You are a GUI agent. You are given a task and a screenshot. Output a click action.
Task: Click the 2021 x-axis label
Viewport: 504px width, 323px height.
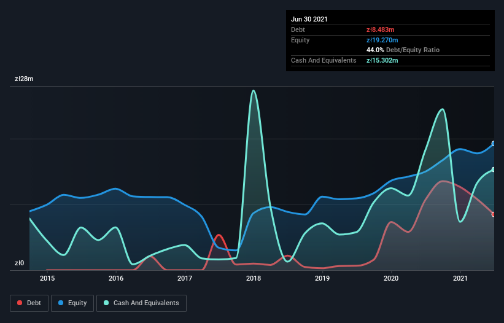tap(460, 278)
